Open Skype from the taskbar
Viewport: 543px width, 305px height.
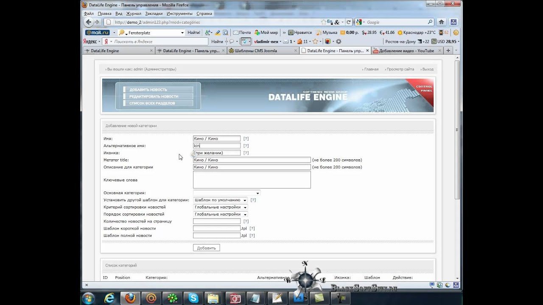pos(193,298)
